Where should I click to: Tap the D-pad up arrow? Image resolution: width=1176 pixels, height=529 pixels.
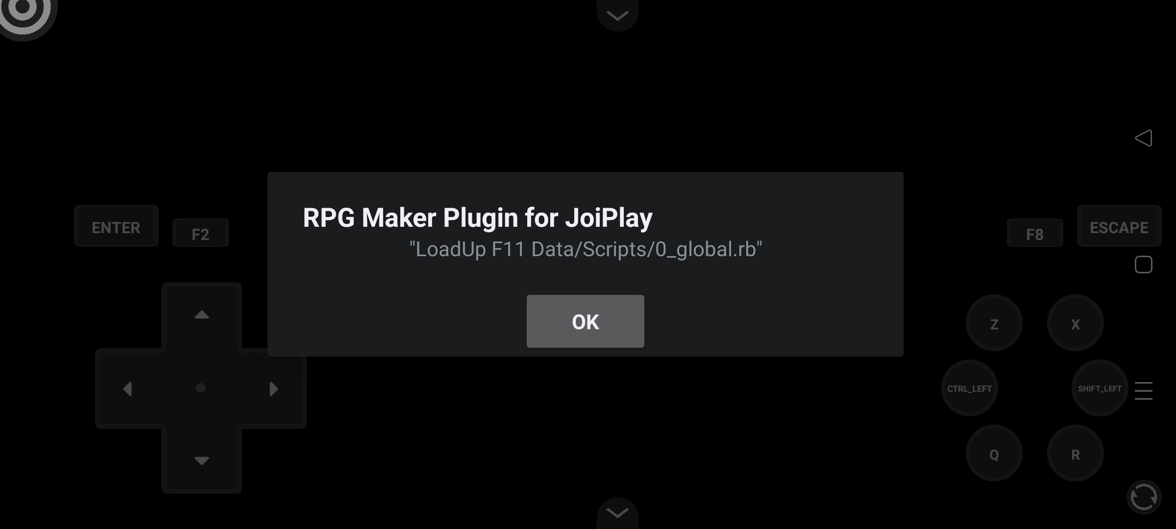(x=201, y=315)
